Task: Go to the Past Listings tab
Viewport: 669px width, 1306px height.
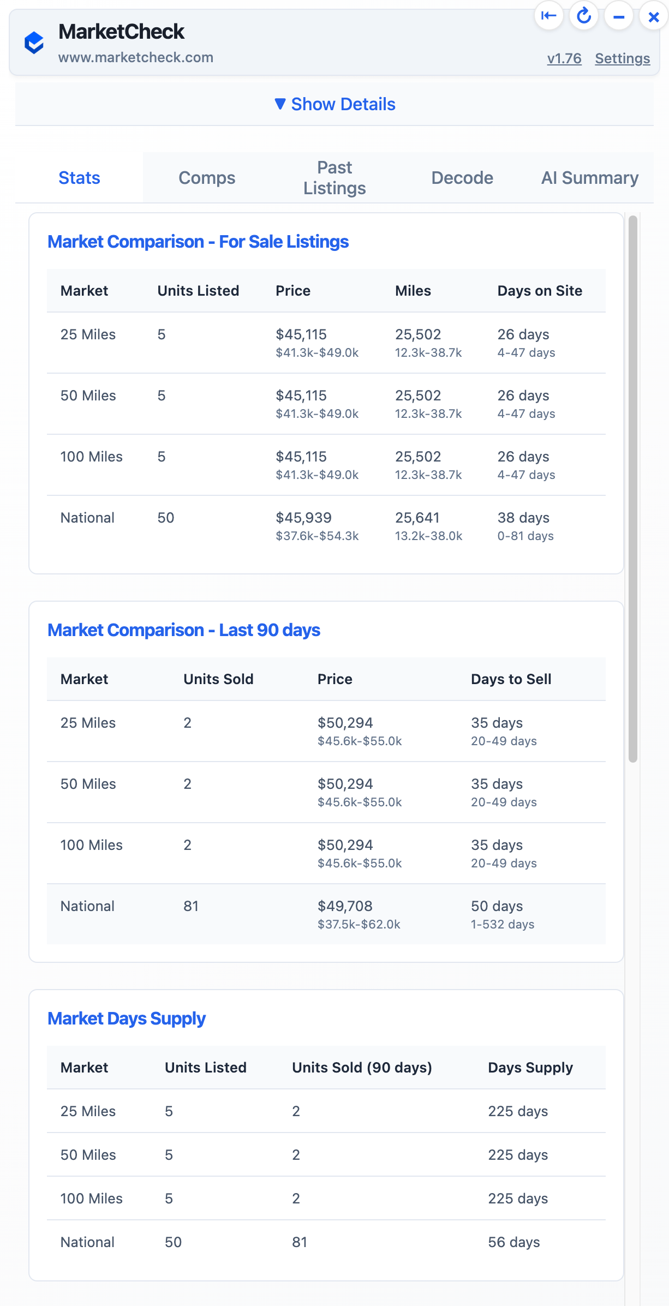Action: [334, 178]
